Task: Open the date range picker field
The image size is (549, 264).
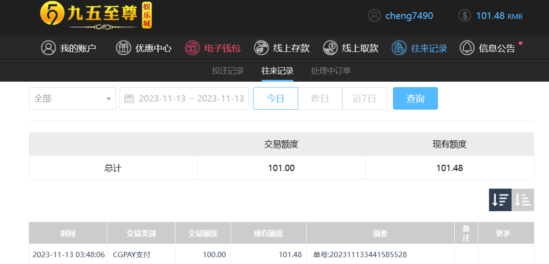Action: [x=191, y=98]
